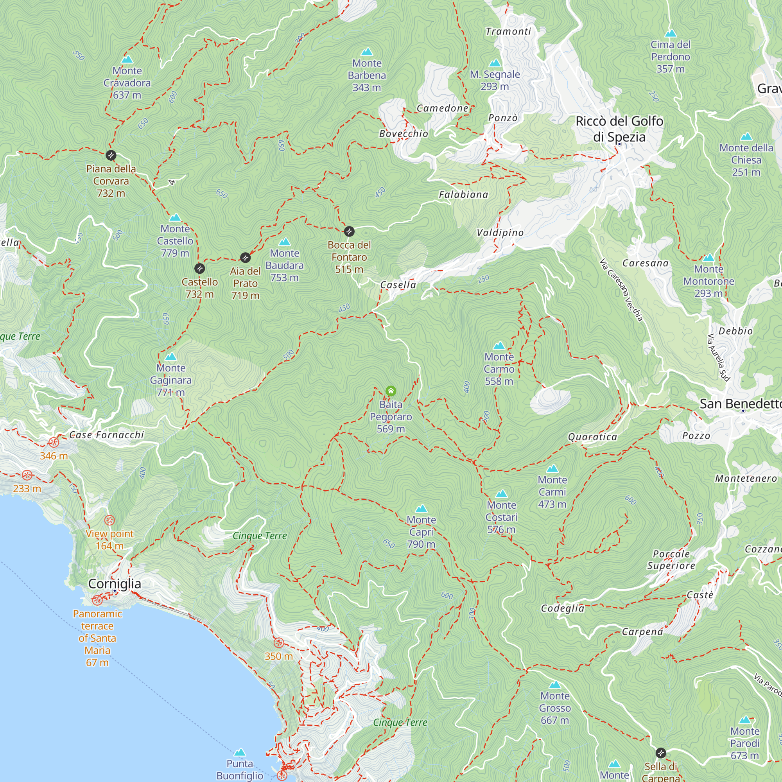
Task: Click the Via Caresana Vecchia road label
Action: click(x=621, y=290)
